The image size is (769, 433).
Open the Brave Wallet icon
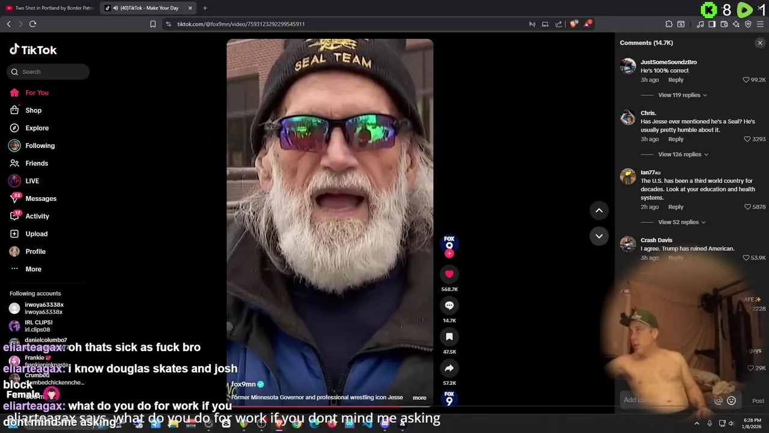tap(724, 24)
